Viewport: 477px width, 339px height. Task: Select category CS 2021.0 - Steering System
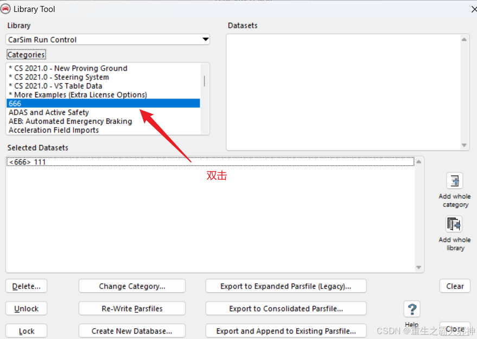point(103,77)
